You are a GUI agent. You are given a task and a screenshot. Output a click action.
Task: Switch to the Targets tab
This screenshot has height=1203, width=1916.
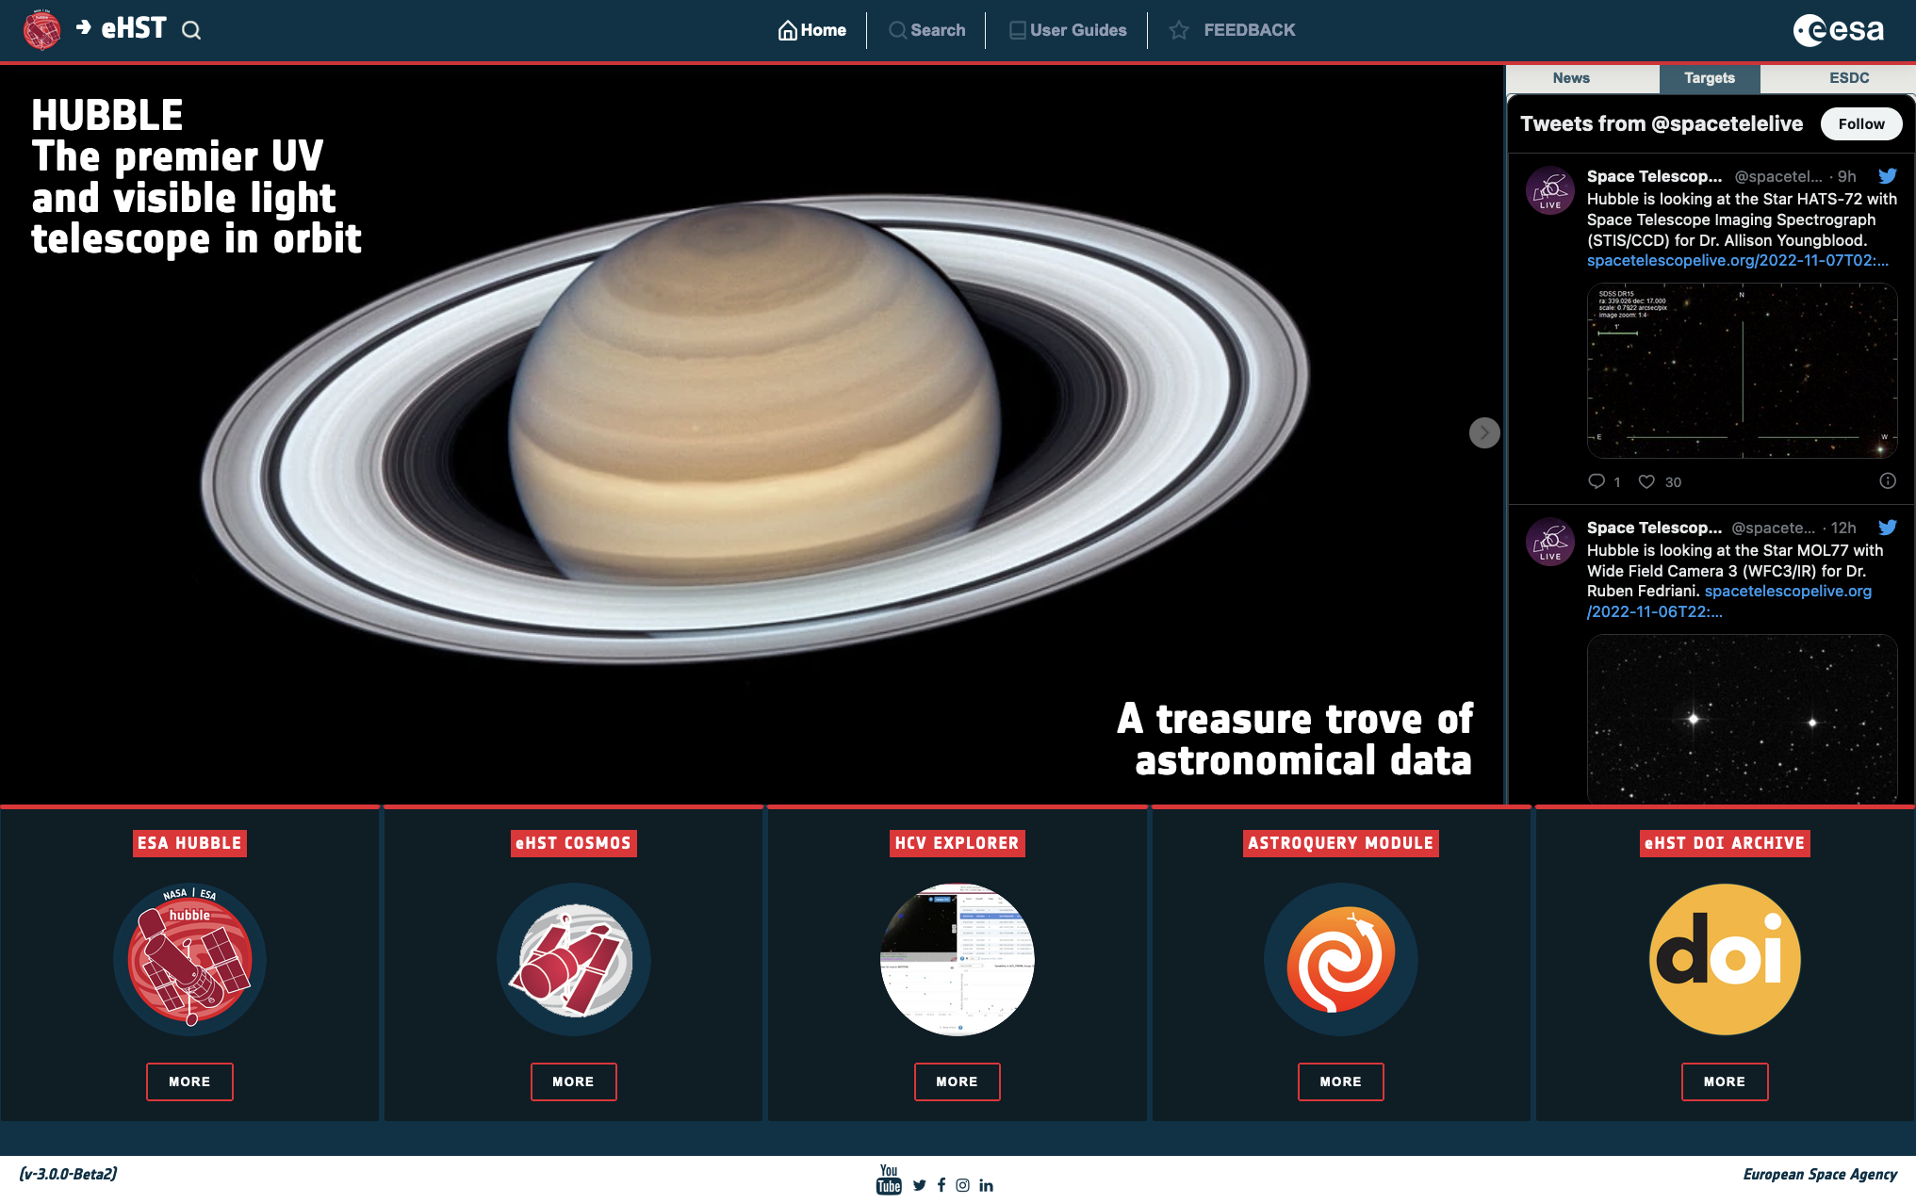[x=1710, y=78]
